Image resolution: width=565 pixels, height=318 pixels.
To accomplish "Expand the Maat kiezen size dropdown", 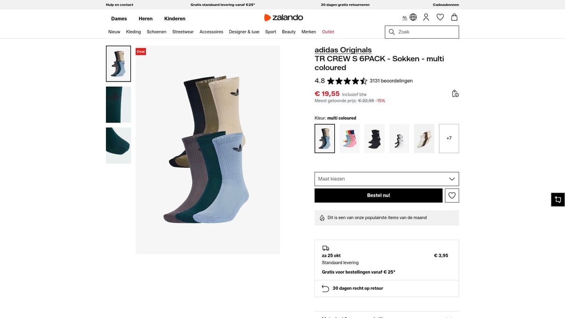I will click(387, 179).
